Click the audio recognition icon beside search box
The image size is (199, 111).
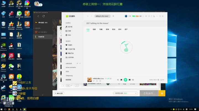113,16
